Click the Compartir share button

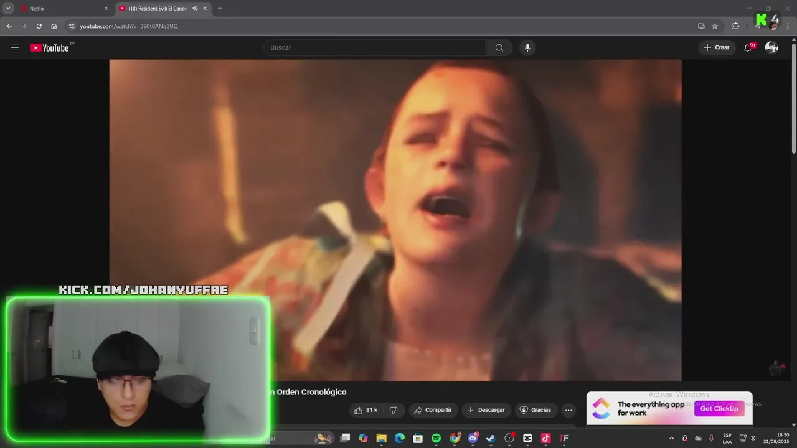click(x=433, y=410)
